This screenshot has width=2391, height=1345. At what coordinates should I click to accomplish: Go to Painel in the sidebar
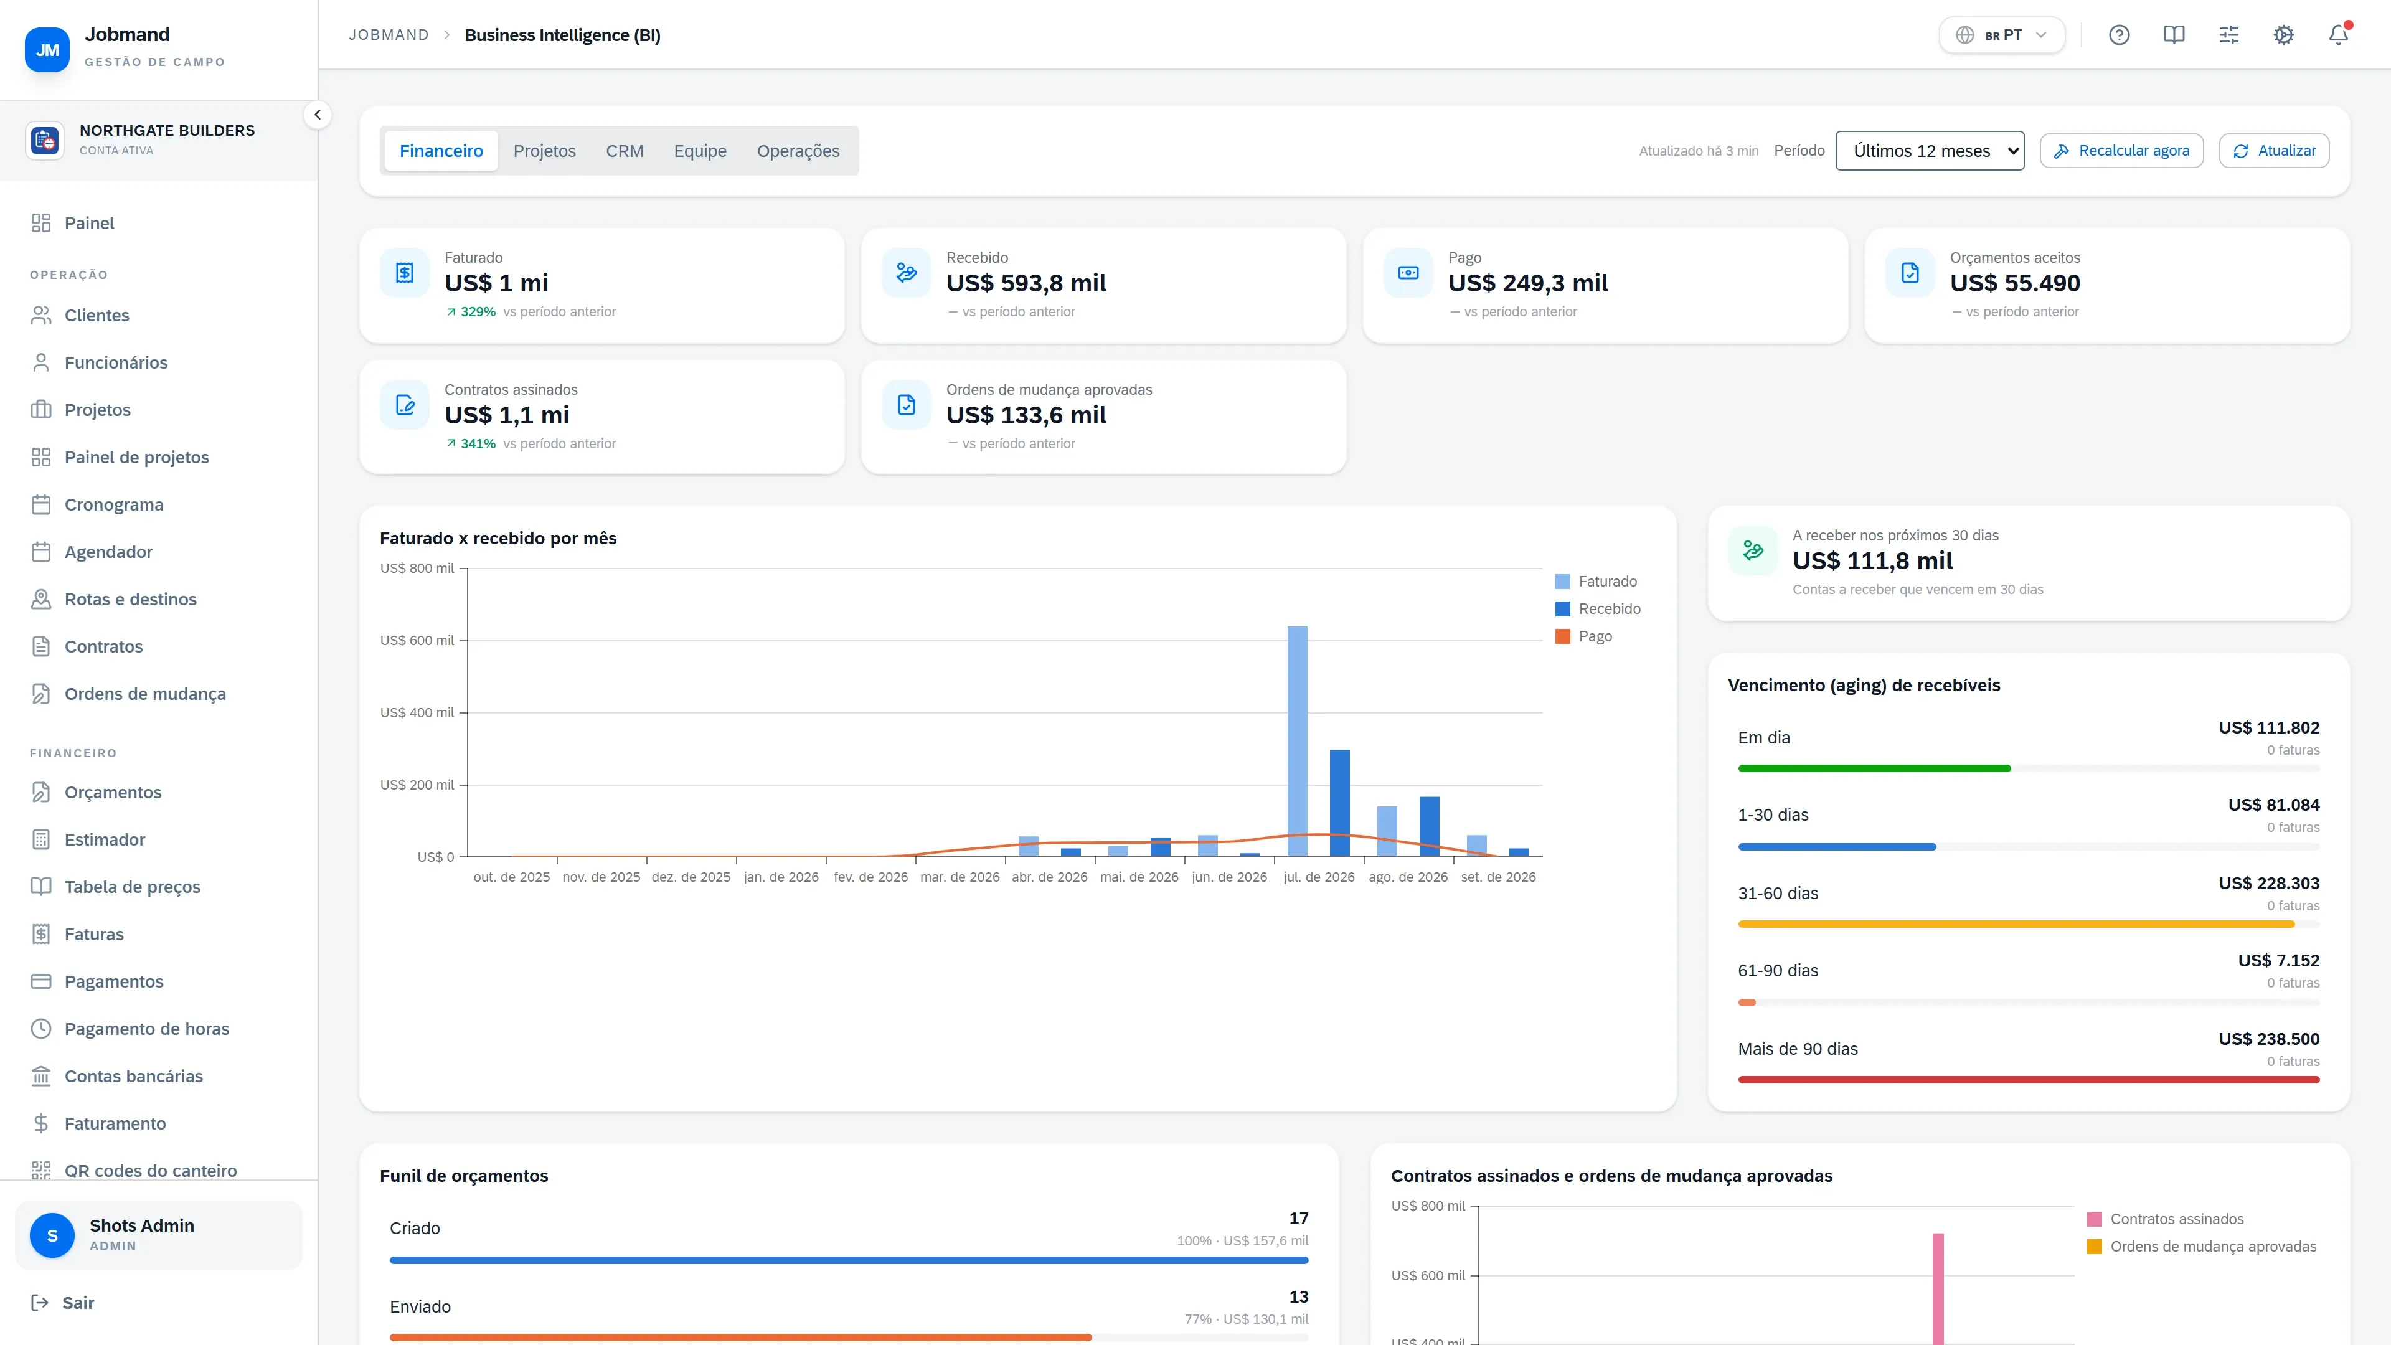tap(159, 223)
